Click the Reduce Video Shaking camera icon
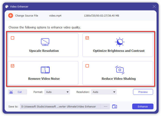Screen dimensions: 161x116 tap(120, 70)
